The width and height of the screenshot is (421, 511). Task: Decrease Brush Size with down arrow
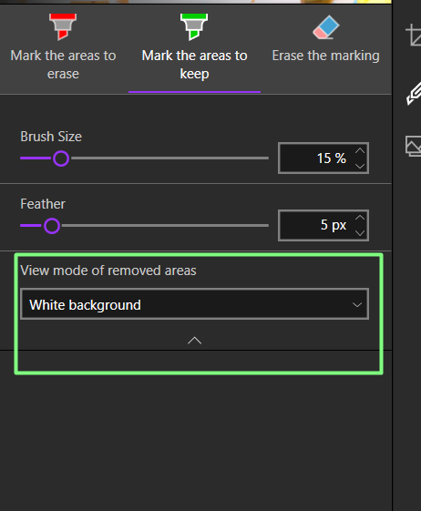tap(360, 166)
